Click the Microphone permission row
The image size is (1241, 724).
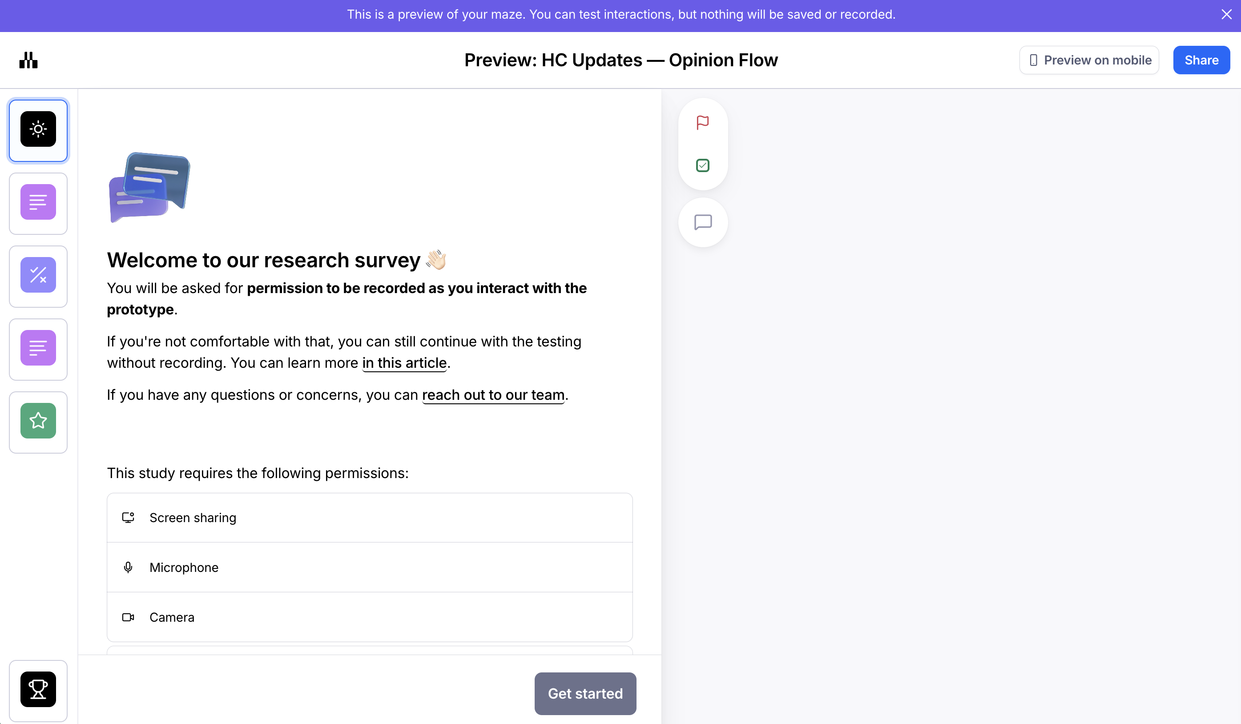coord(369,567)
